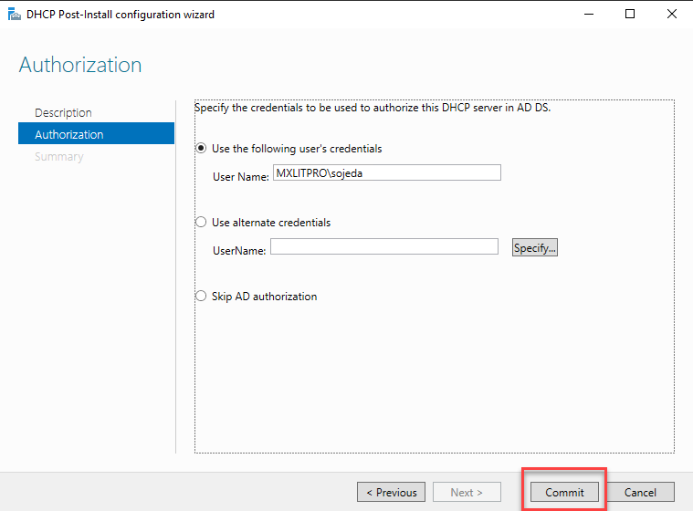This screenshot has width=693, height=511.
Task: Select 'Use the following user's credentials' option
Action: (202, 148)
